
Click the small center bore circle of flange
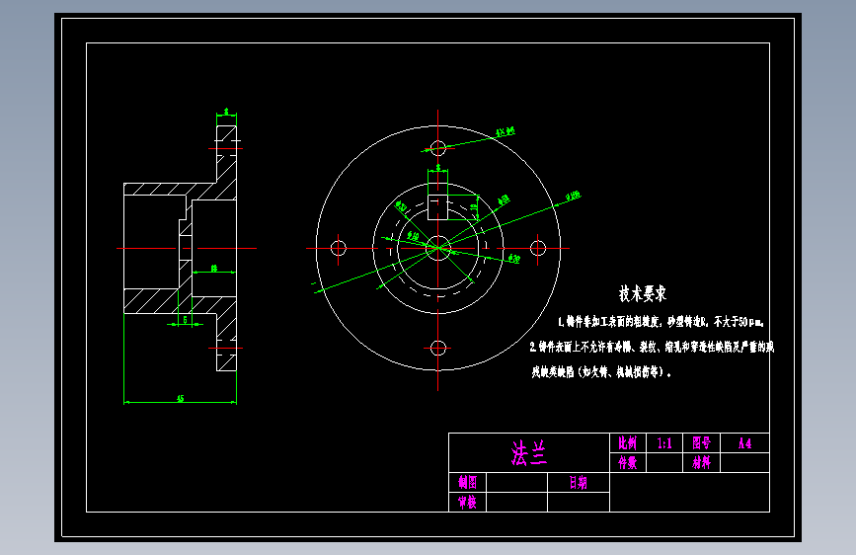pyautogui.click(x=437, y=248)
